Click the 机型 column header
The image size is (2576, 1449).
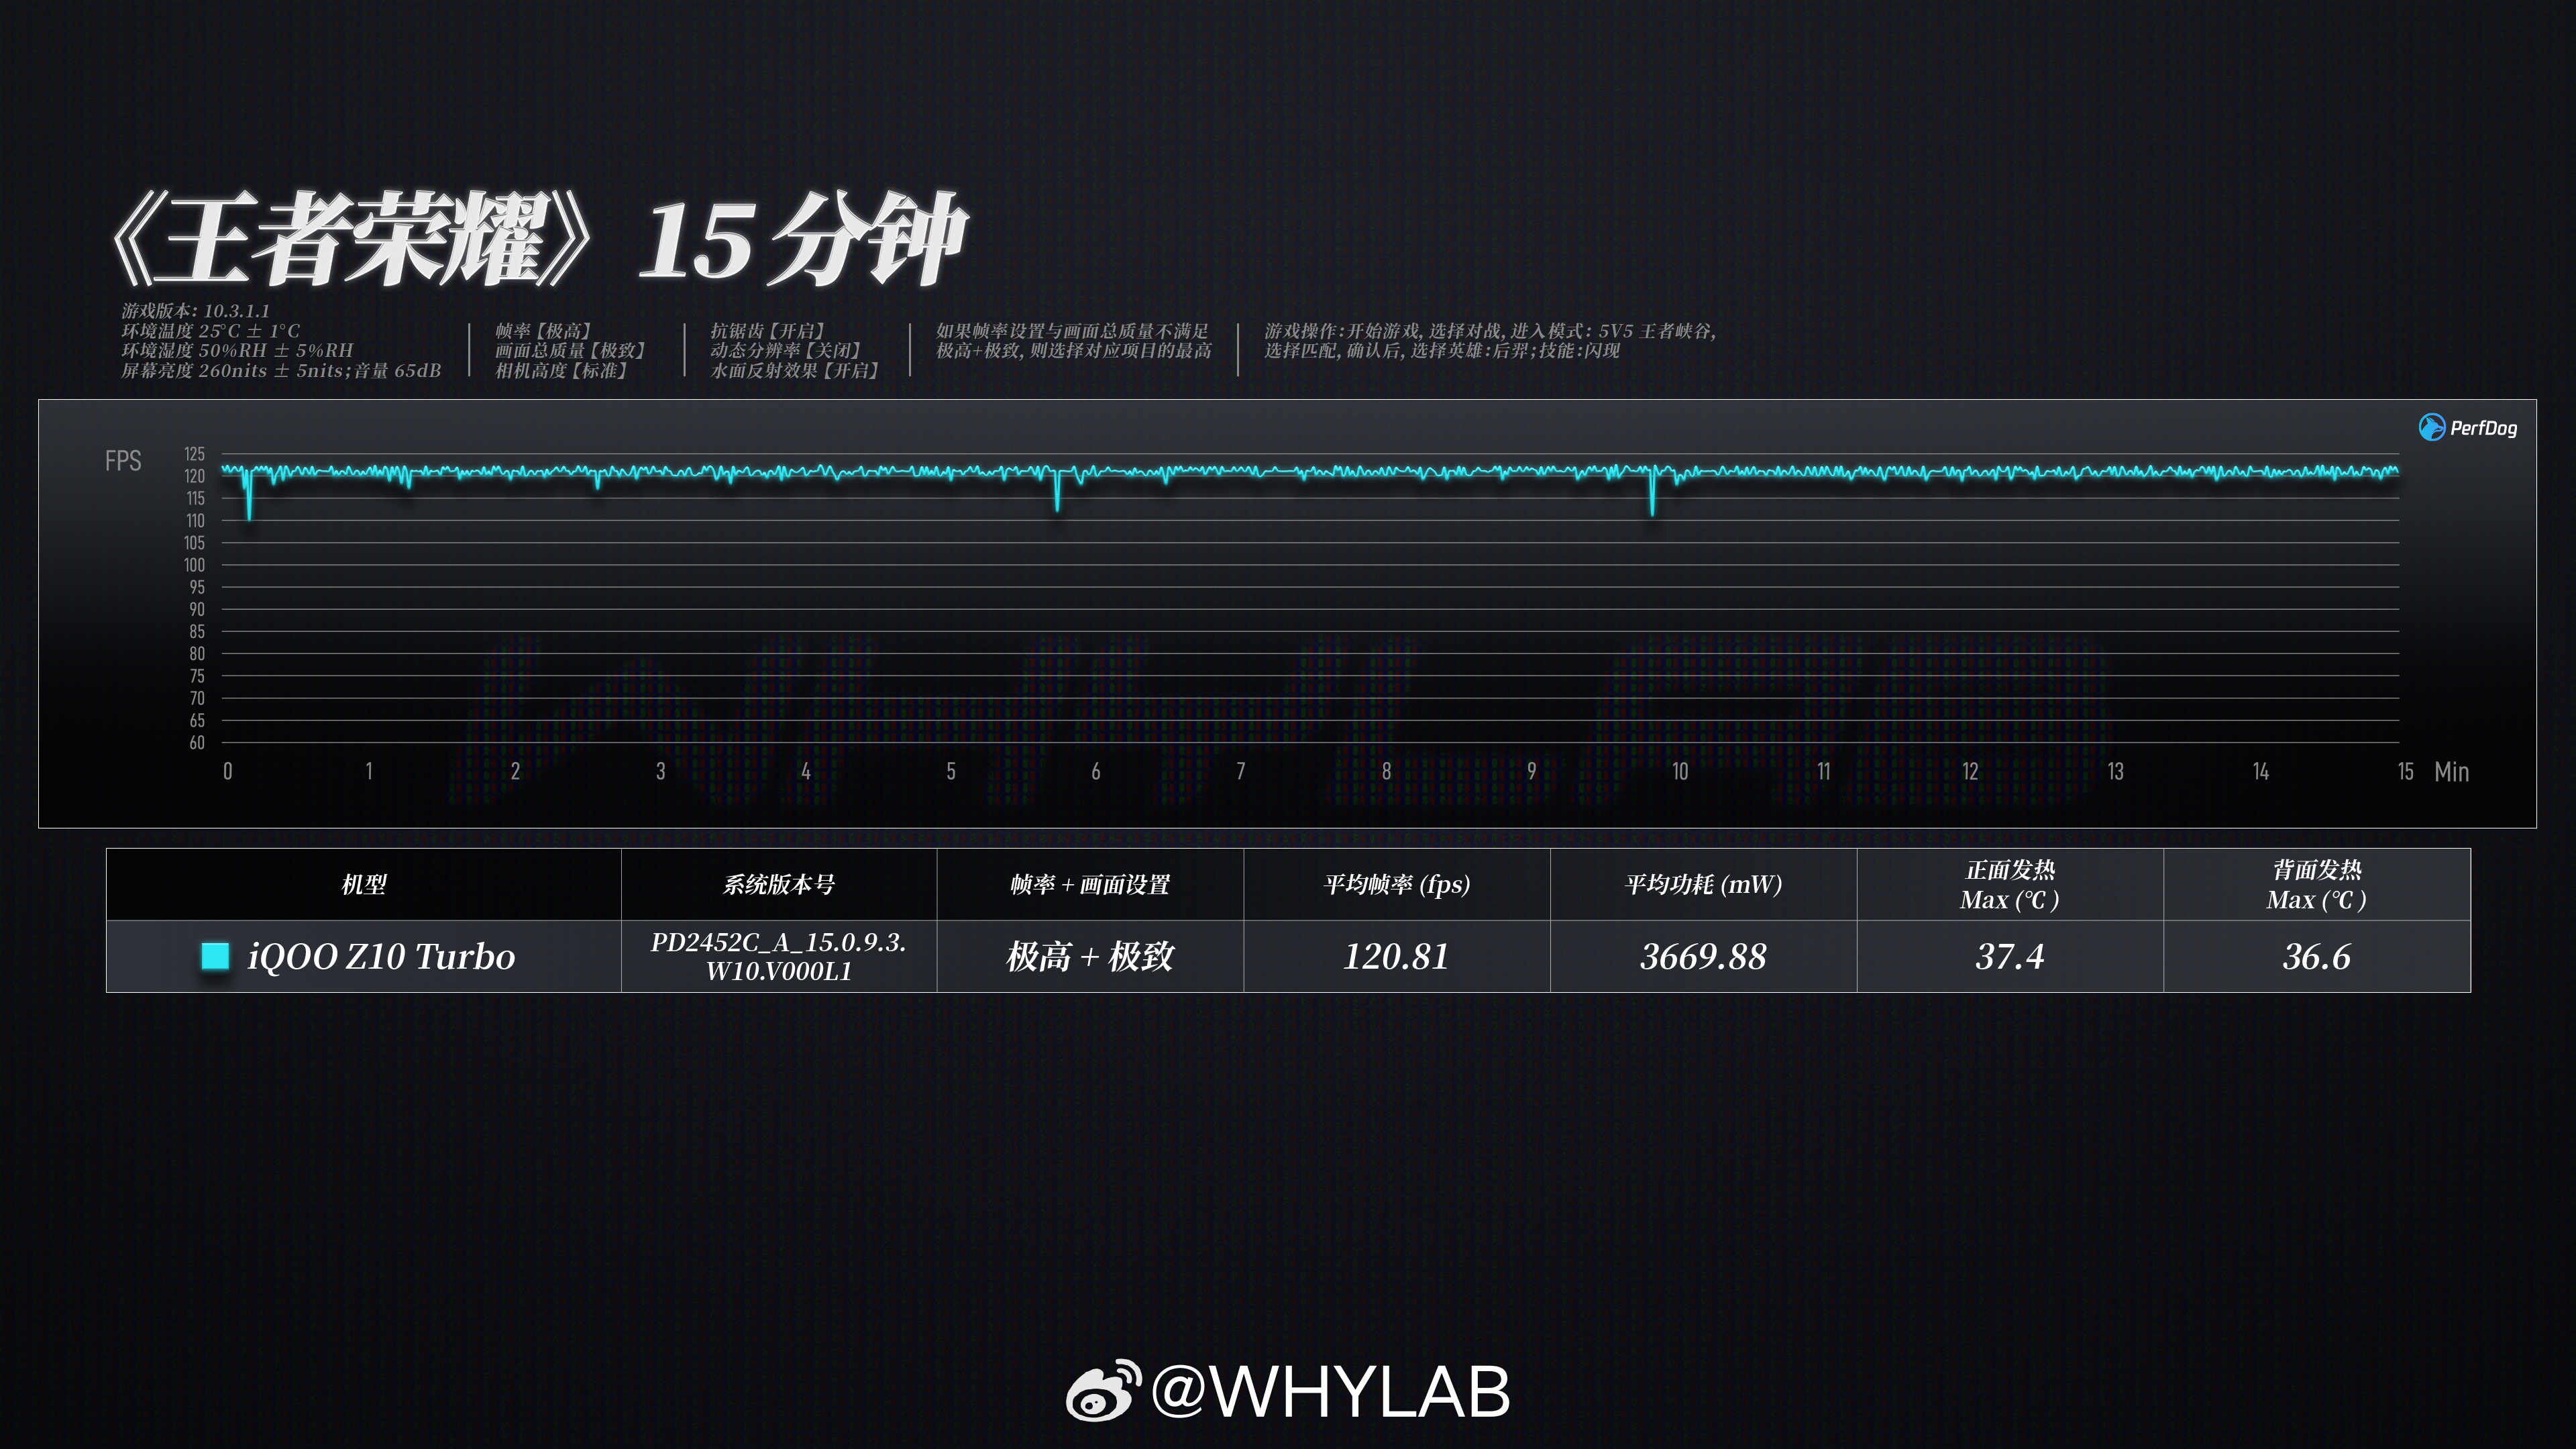point(364,884)
